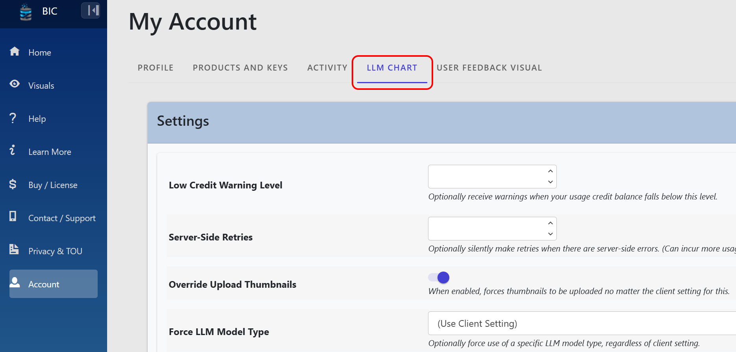
Task: Decrease the Server-Side Retries value
Action: click(551, 234)
